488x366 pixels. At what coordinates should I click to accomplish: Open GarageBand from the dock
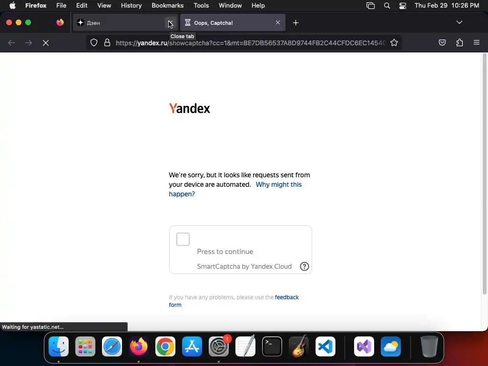tap(299, 346)
